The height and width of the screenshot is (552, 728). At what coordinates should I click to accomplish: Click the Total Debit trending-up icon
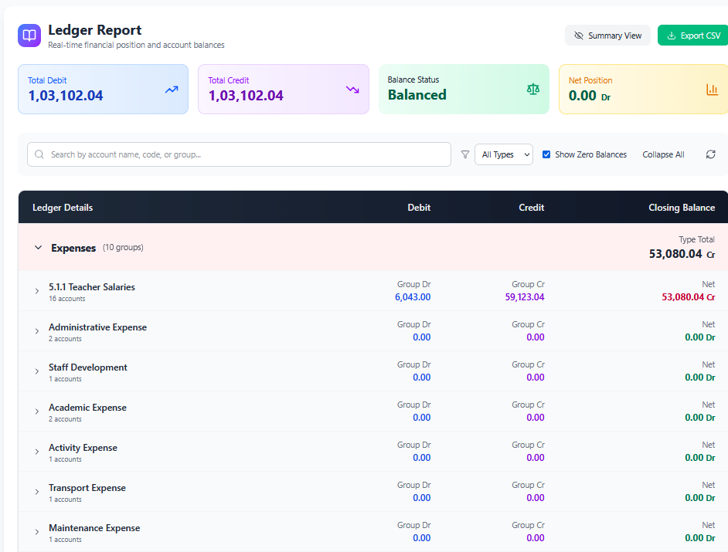click(172, 90)
